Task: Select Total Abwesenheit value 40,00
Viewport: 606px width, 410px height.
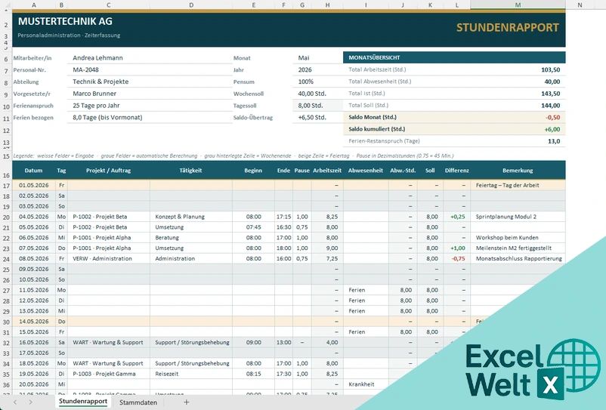Action: (x=552, y=82)
